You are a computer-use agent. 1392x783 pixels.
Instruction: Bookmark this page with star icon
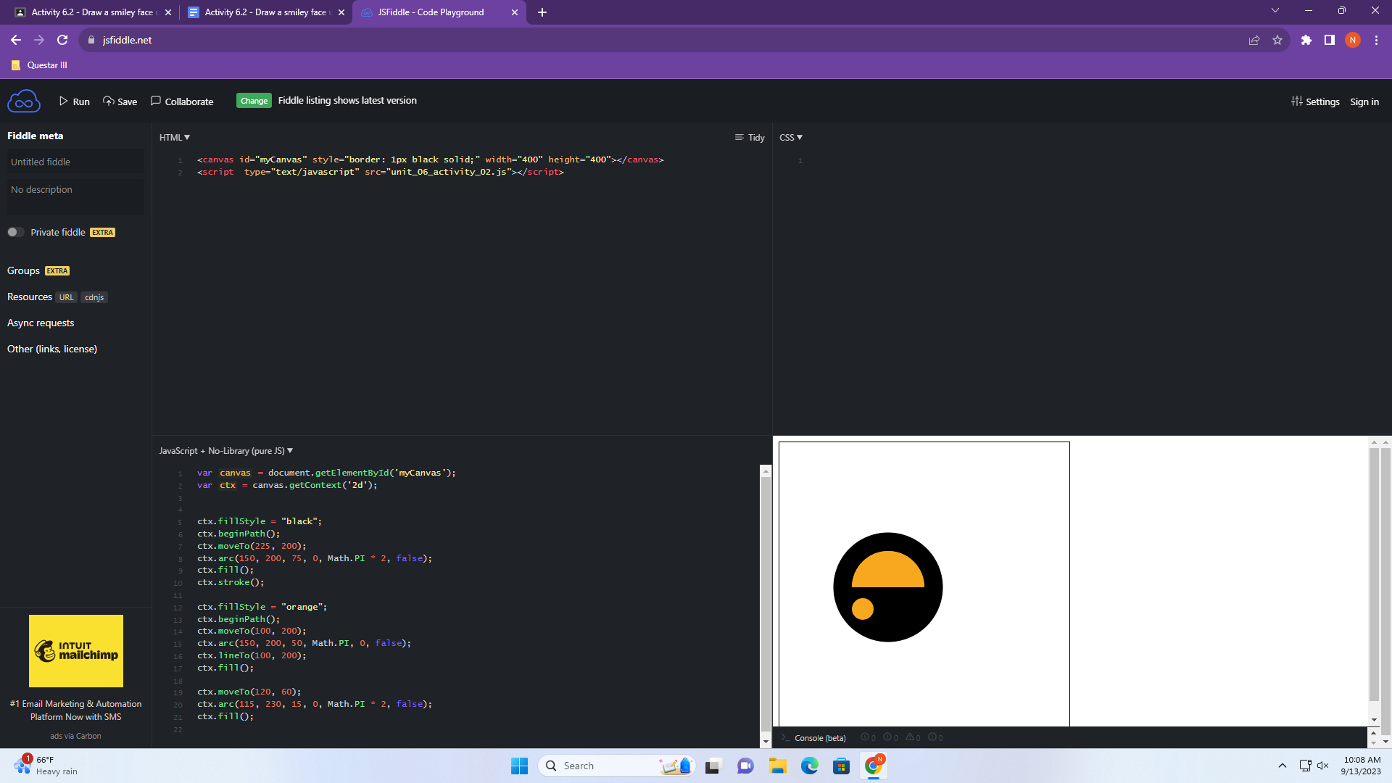[x=1277, y=40]
